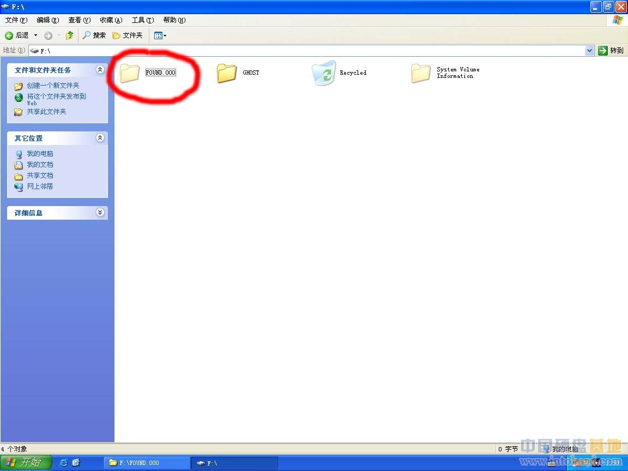Click the drive icon in the title bar
The height and width of the screenshot is (471, 628).
(5, 7)
